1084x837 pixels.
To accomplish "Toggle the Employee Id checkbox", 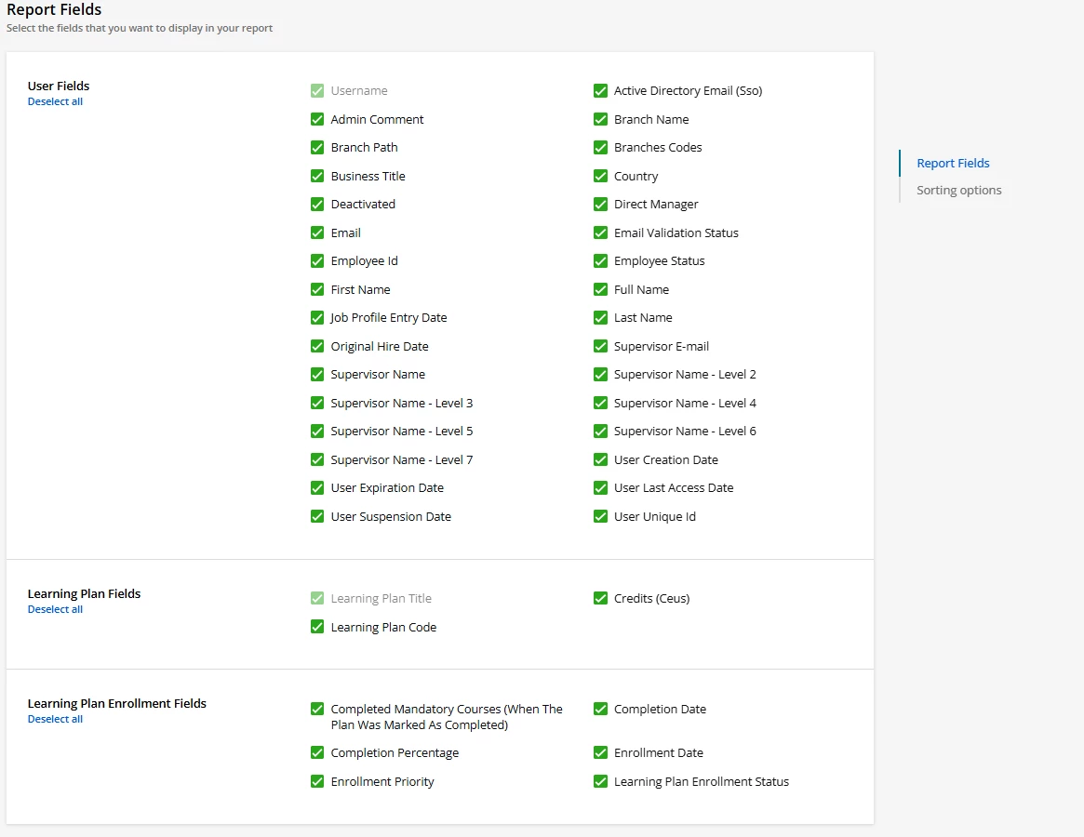I will click(317, 261).
